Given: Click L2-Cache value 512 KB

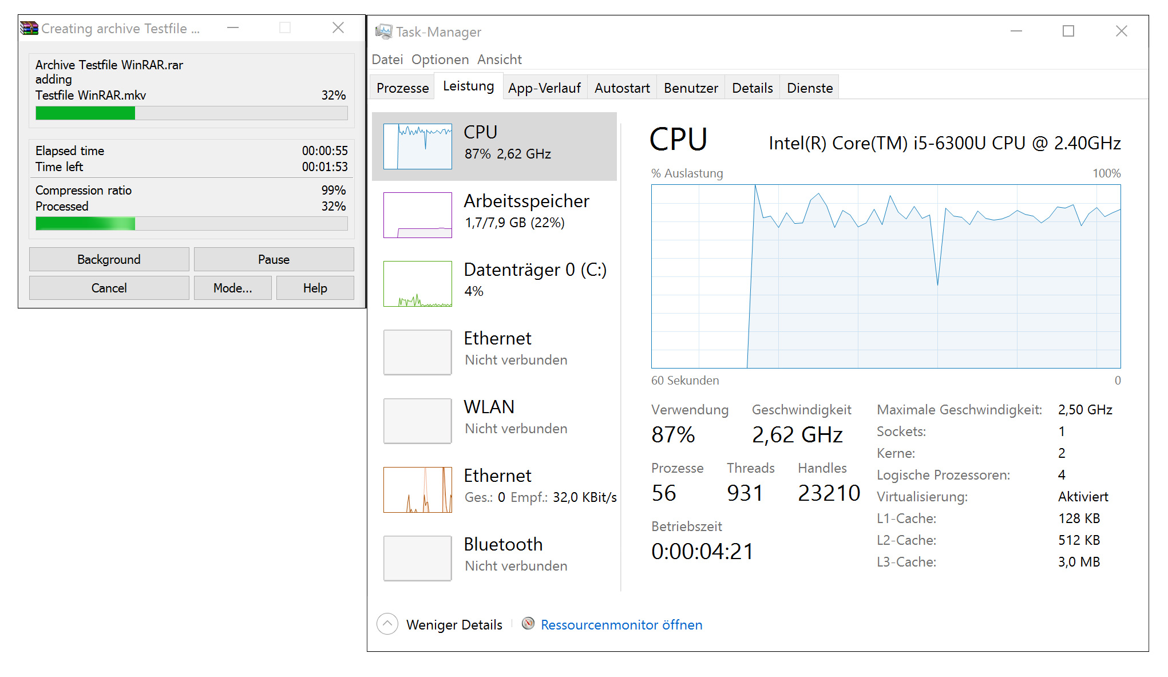Looking at the screenshot, I should [1079, 540].
